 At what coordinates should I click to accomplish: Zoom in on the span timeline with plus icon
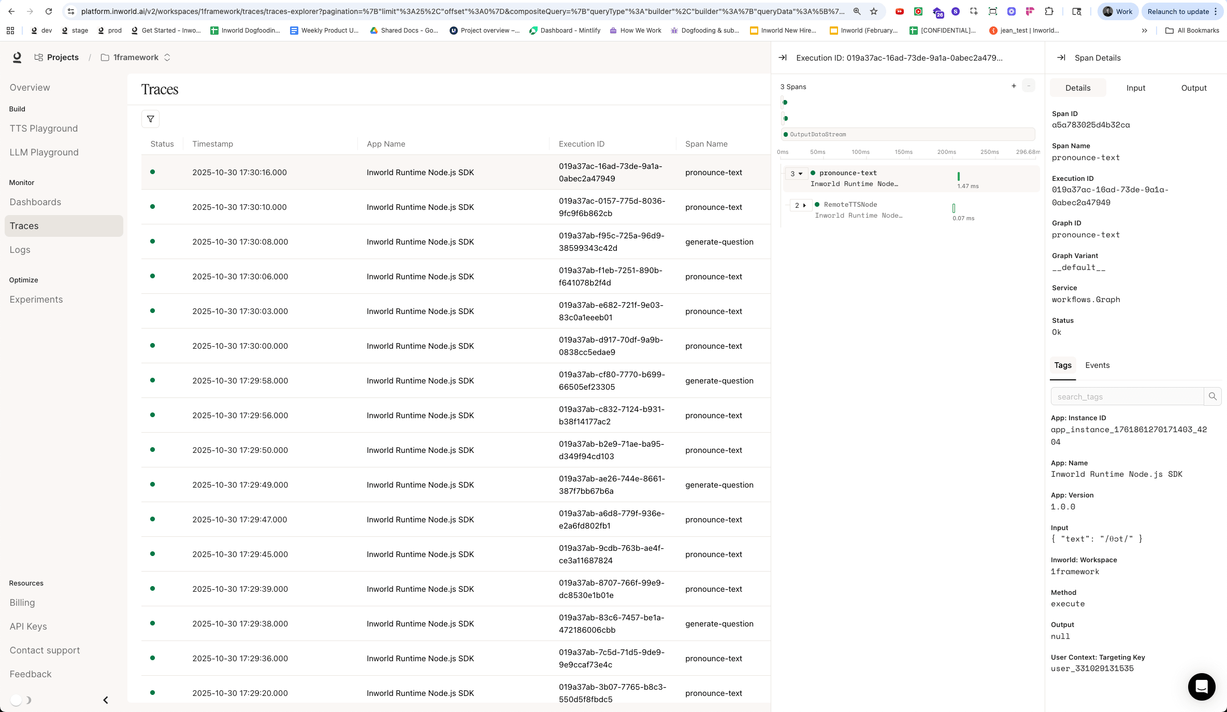coord(1014,86)
